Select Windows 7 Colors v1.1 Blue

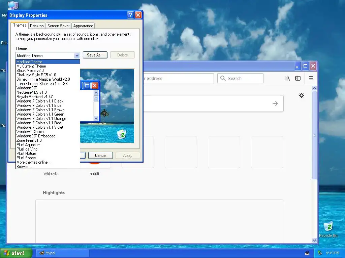pyautogui.click(x=48, y=105)
